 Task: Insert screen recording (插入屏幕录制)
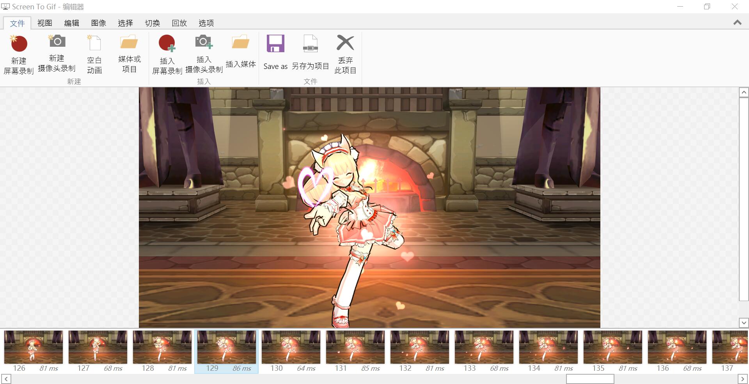167,55
